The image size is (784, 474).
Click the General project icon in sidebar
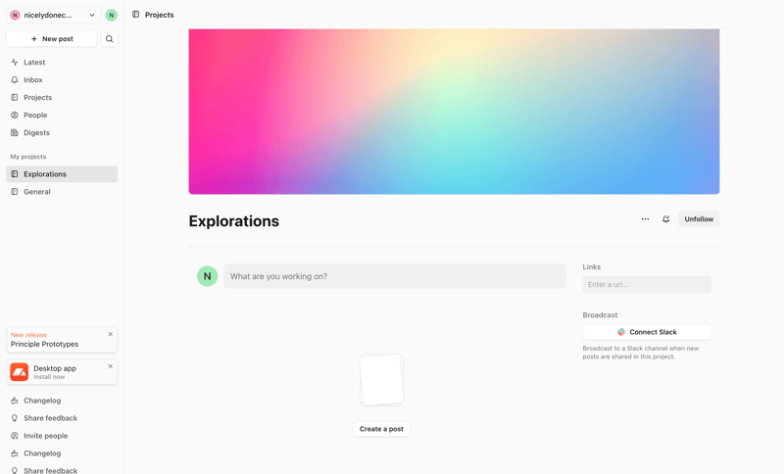15,192
